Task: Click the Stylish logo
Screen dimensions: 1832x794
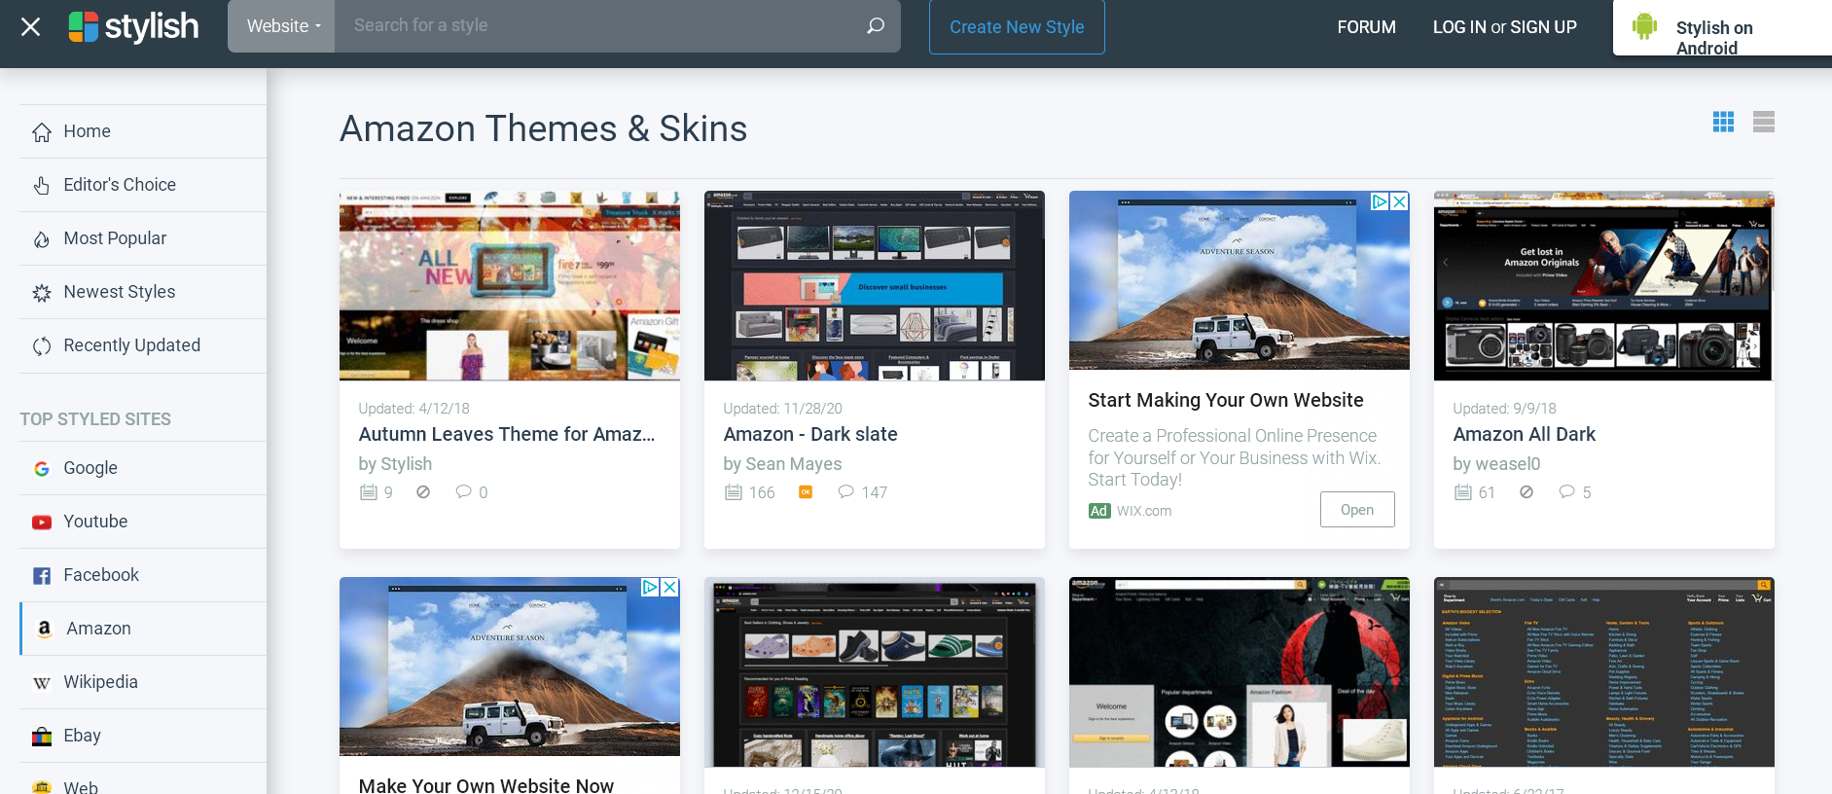Action: [133, 27]
